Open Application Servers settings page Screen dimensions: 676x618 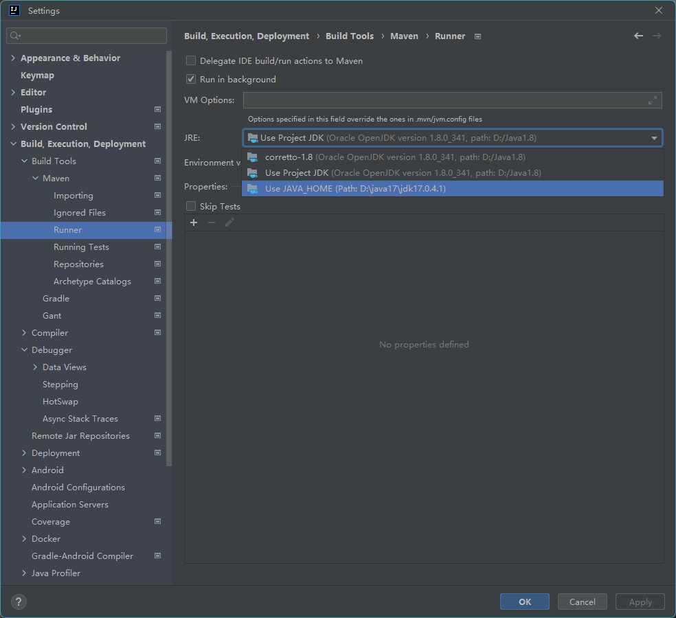[70, 504]
